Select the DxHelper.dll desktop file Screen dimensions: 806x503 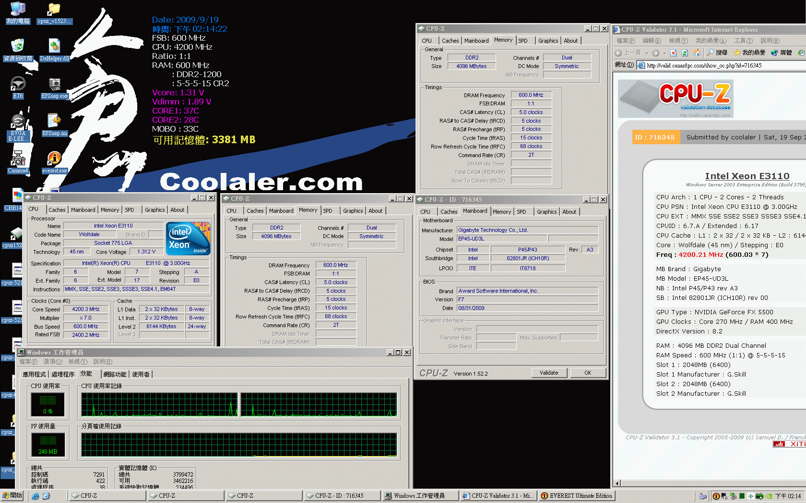(54, 50)
